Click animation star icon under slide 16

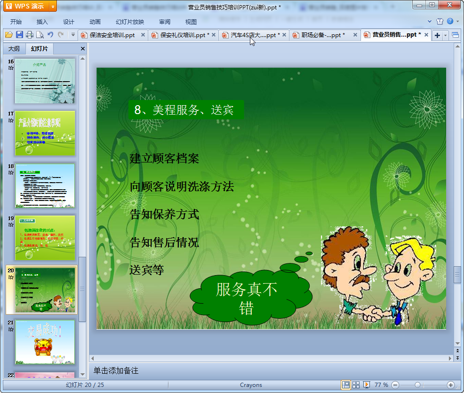pos(11,68)
